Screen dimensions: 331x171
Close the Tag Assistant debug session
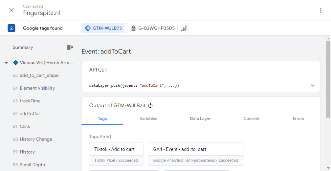11,10
